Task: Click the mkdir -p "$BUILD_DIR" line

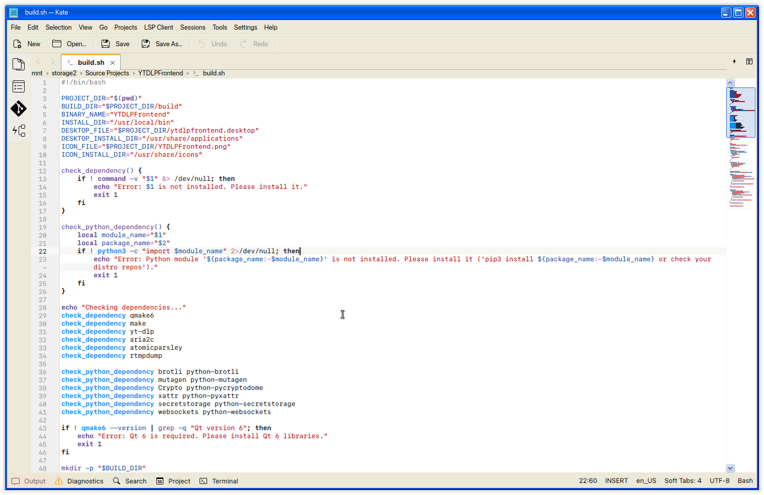Action: (x=104, y=468)
